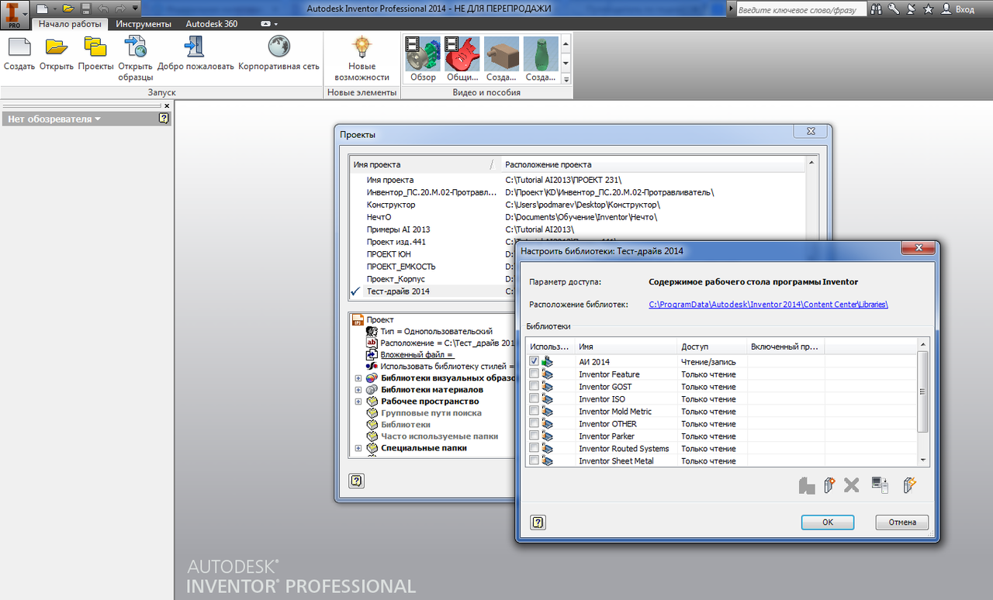Expand Библиотеки материалов tree node
This screenshot has height=600, width=993.
[358, 390]
